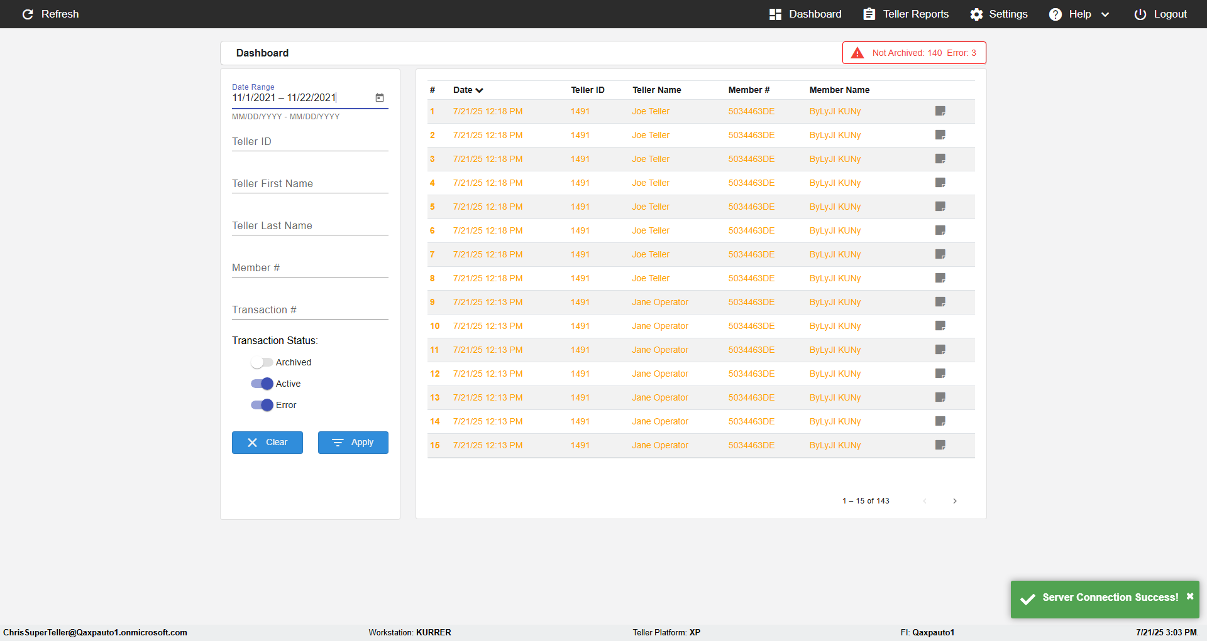This screenshot has height=641, width=1207.
Task: Click the Clear filters button
Action: 267,443
